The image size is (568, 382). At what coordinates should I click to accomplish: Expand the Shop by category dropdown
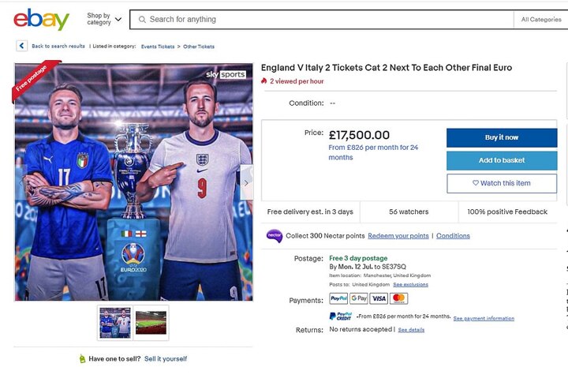coord(104,19)
